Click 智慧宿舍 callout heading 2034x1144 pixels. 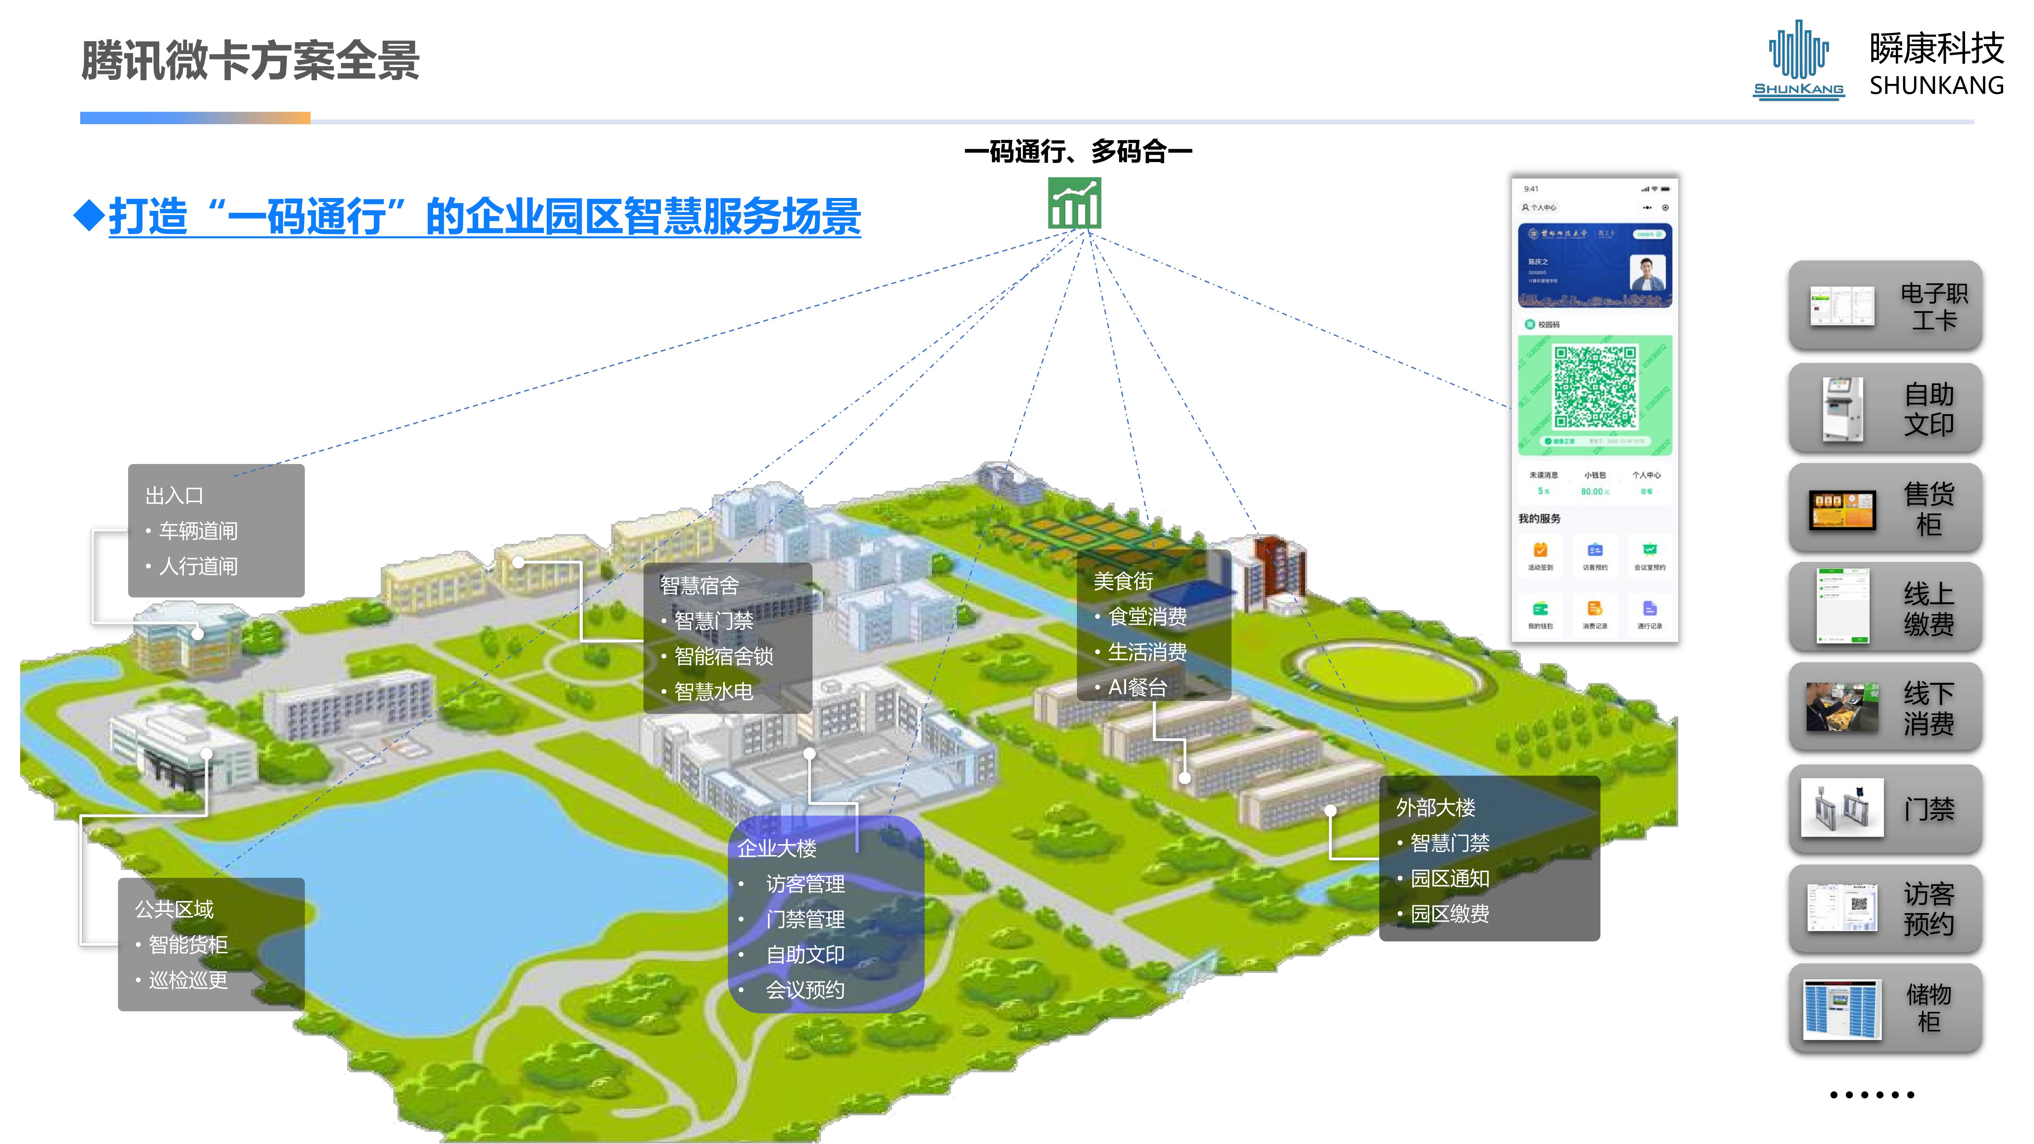(x=700, y=585)
